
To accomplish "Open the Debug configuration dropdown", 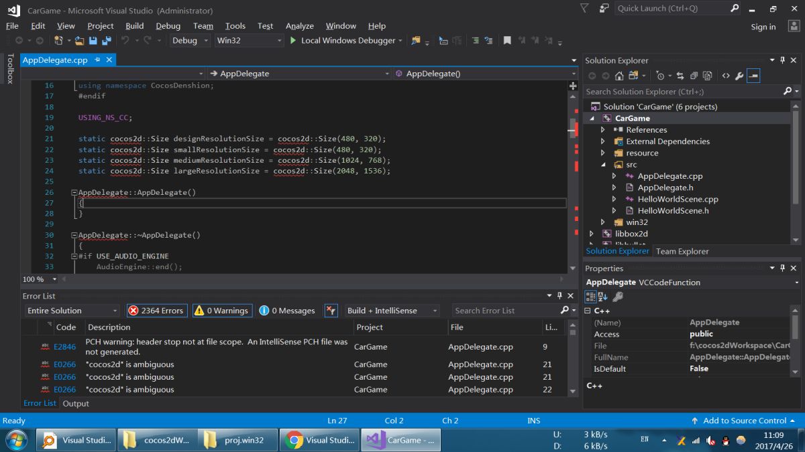I will (x=189, y=41).
